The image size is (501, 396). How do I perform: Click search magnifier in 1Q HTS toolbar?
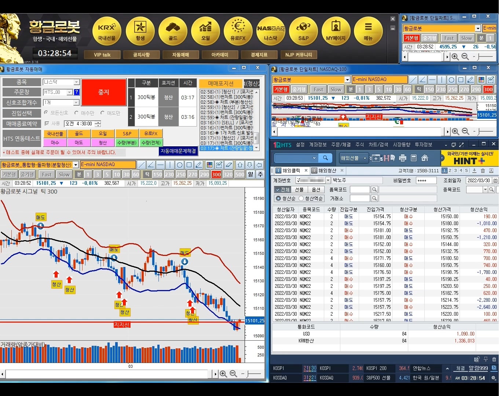tap(325, 158)
